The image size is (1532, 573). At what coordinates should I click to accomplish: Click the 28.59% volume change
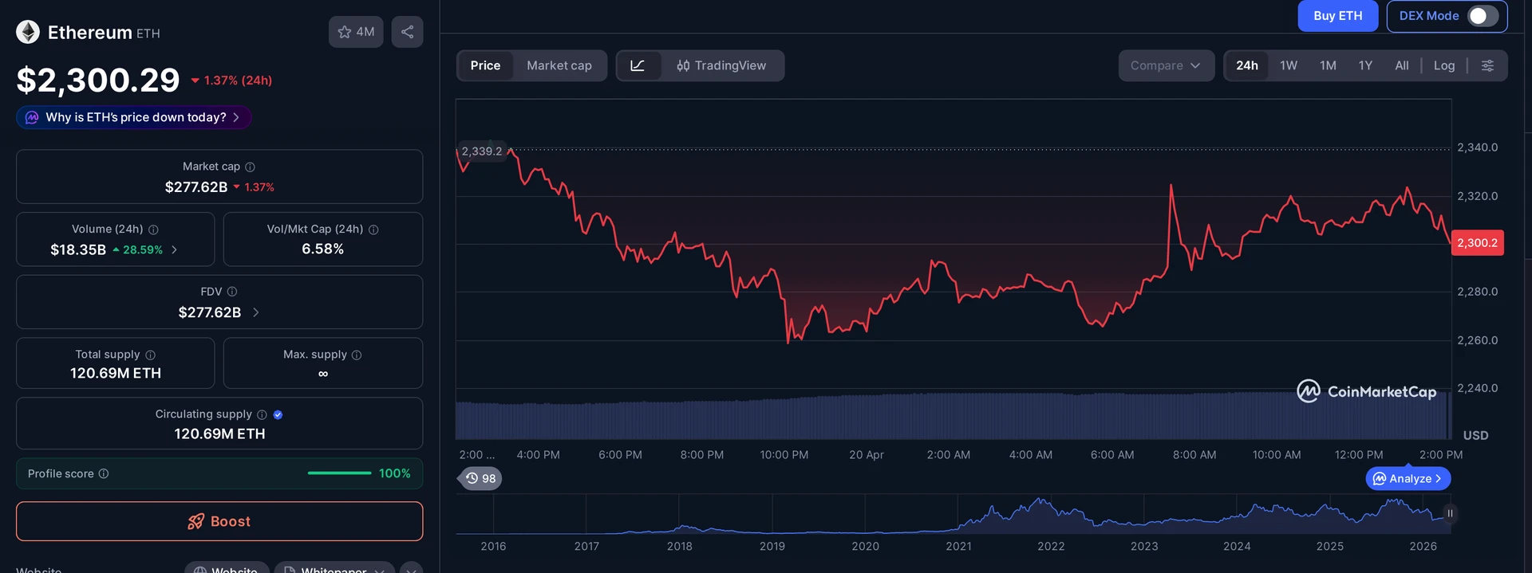[x=143, y=250]
